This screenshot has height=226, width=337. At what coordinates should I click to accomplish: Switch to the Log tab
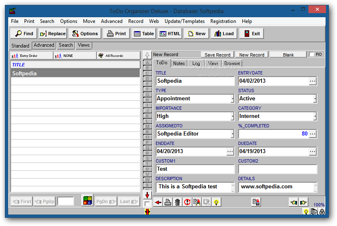point(196,63)
